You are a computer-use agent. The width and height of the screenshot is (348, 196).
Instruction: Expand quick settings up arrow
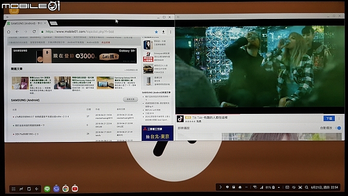pos(279,187)
